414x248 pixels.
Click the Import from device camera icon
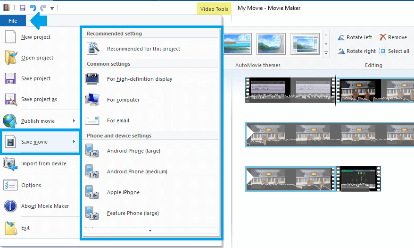pyautogui.click(x=10, y=163)
